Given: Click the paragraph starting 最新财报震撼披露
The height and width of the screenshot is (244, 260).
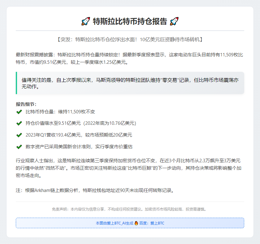Looking at the screenshot, I should point(129,59).
